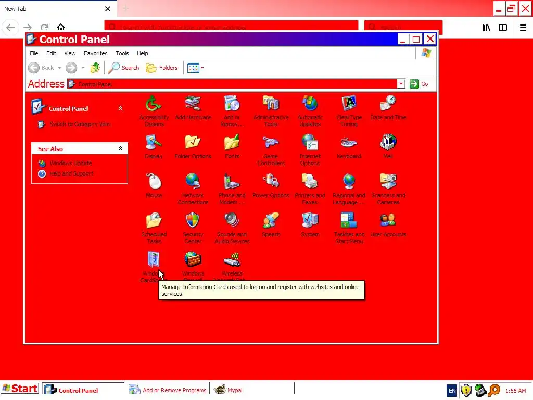This screenshot has width=533, height=400.
Task: Open the Windows Update link
Action: 71,163
